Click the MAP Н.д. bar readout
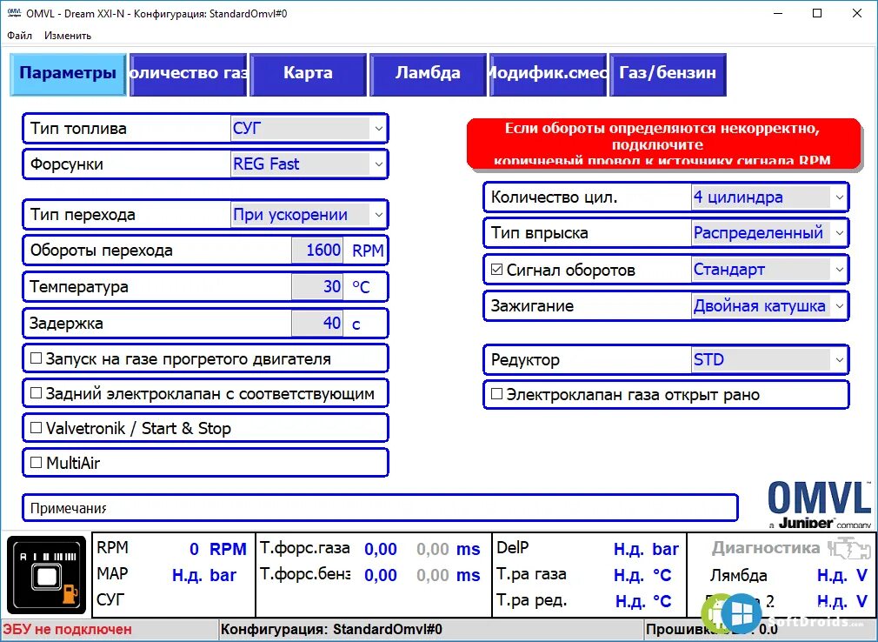Image resolution: width=878 pixels, height=642 pixels. (x=204, y=575)
